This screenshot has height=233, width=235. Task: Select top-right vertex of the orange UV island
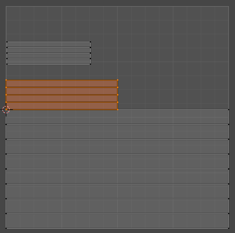(x=118, y=80)
